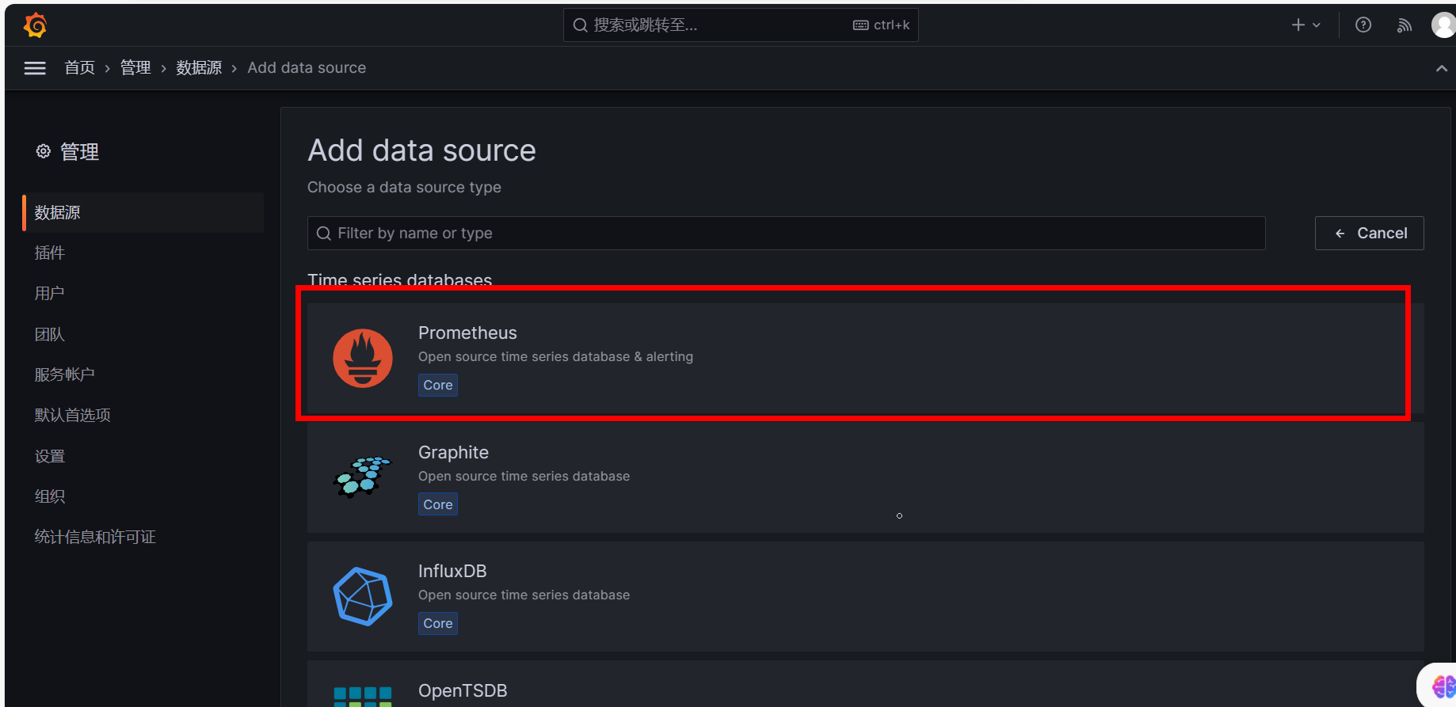The height and width of the screenshot is (707, 1456).
Task: Go to 数据源 breadcrumb
Action: coord(199,68)
